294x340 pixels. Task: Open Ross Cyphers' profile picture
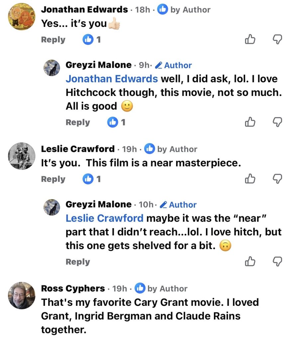tap(21, 296)
